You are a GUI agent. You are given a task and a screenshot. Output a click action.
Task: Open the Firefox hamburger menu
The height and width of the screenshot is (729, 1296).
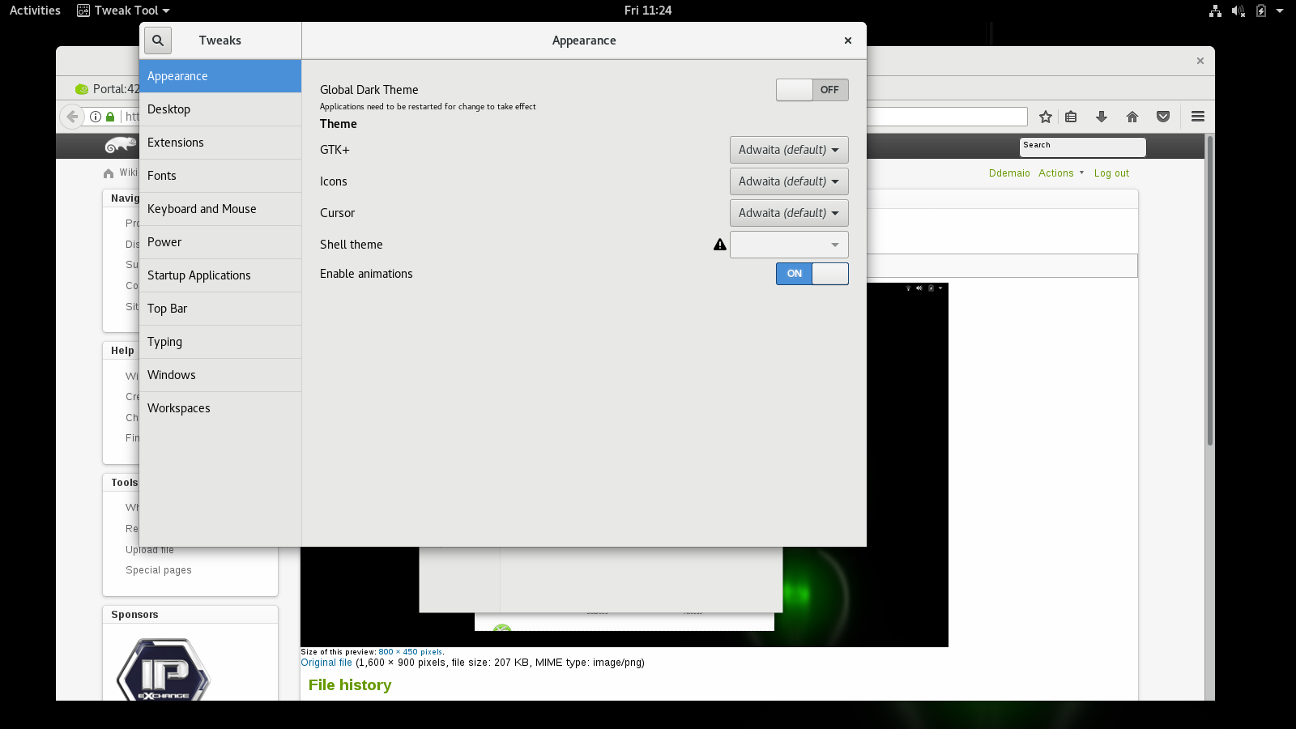point(1198,117)
